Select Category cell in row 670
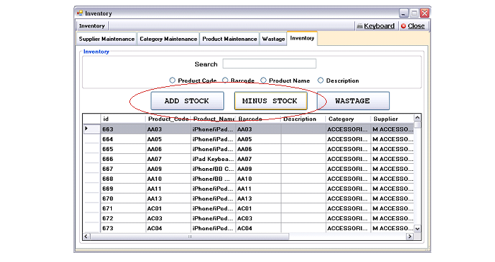495x262 pixels. [x=349, y=198]
